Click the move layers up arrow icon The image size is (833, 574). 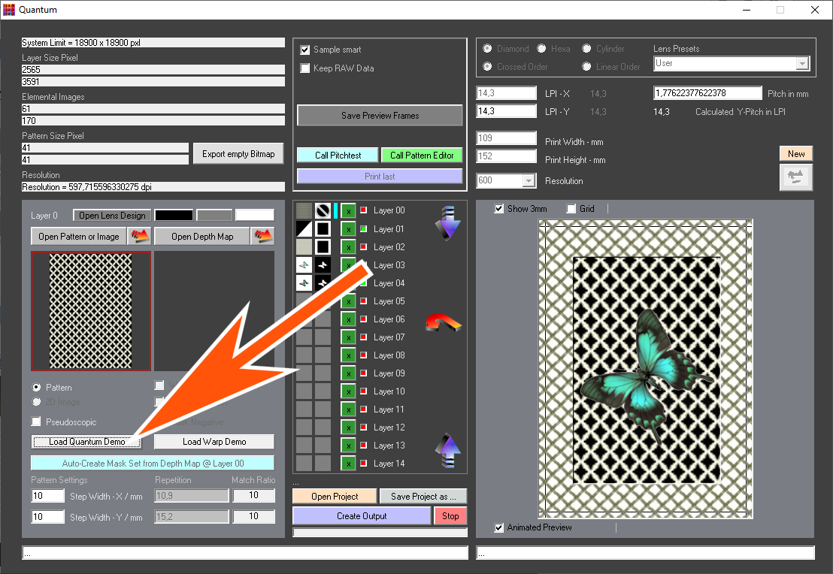coord(447,451)
